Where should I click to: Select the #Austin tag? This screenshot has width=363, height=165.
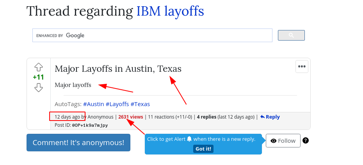[93, 104]
